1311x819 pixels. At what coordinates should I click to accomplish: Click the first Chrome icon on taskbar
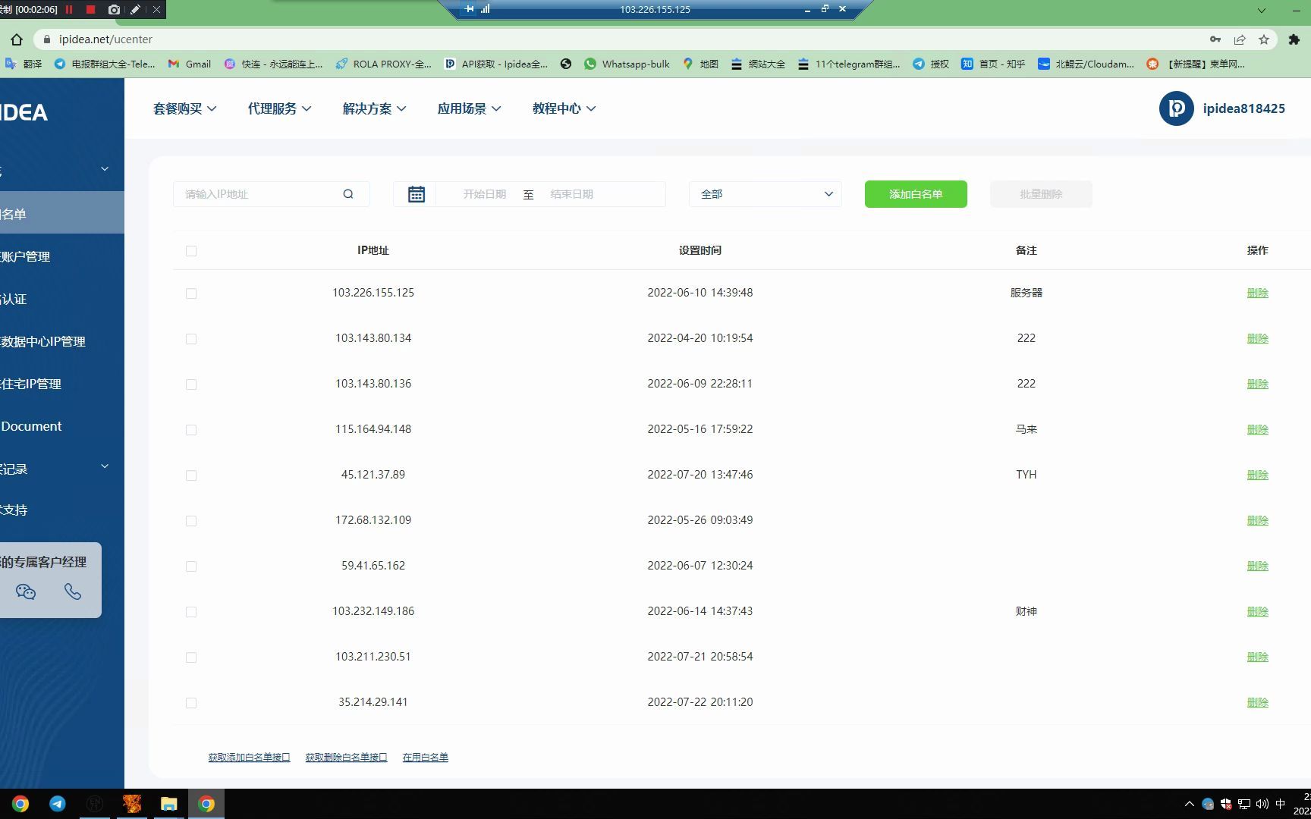[20, 804]
